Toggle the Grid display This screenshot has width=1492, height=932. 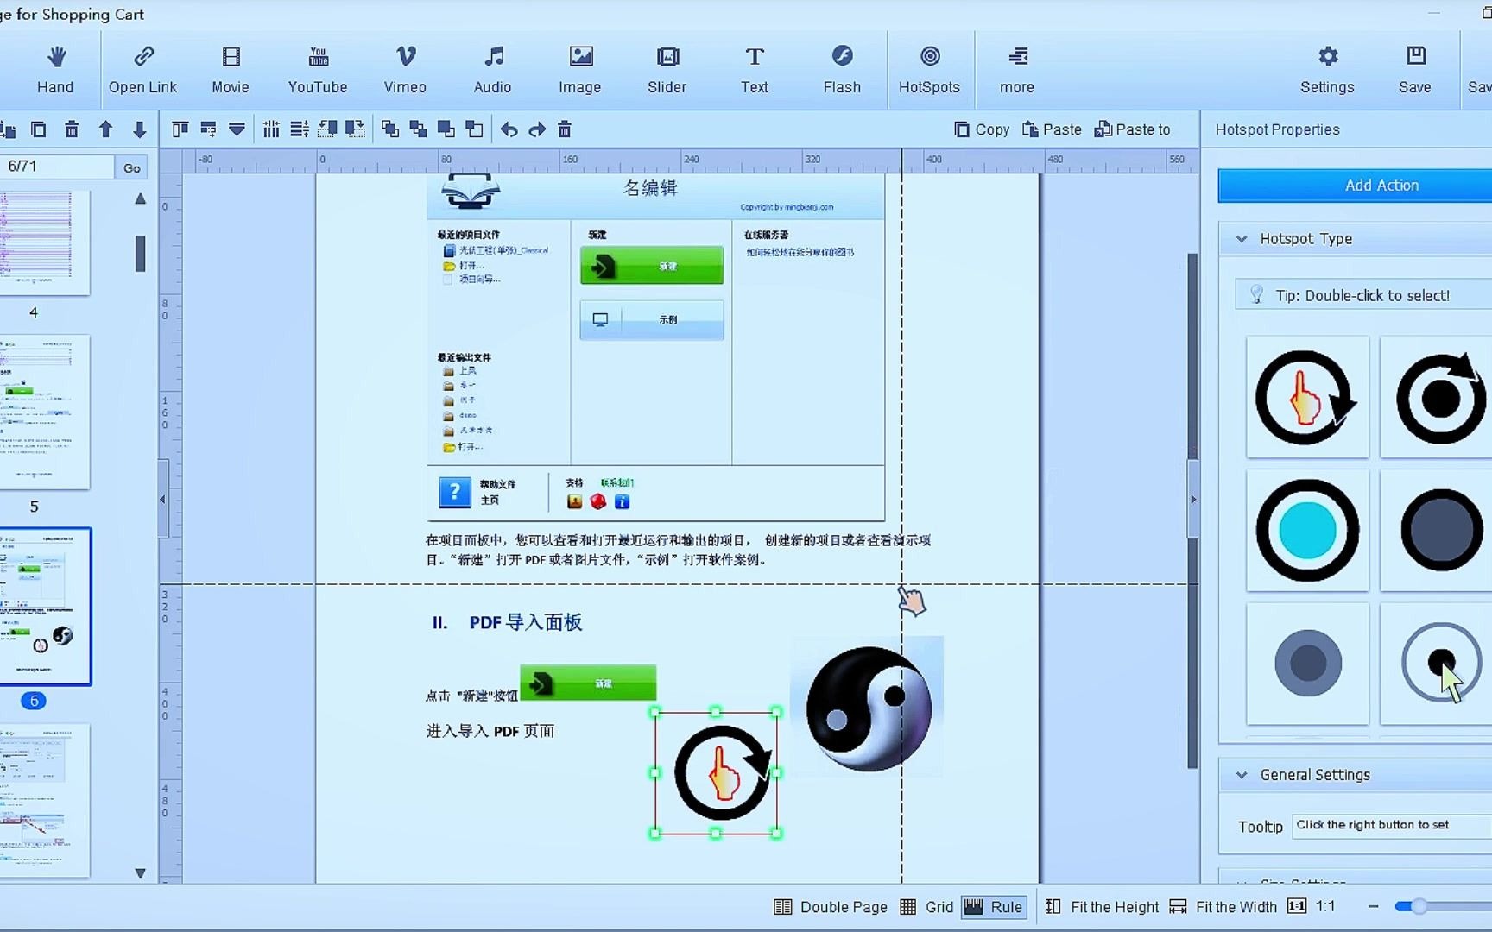point(926,907)
